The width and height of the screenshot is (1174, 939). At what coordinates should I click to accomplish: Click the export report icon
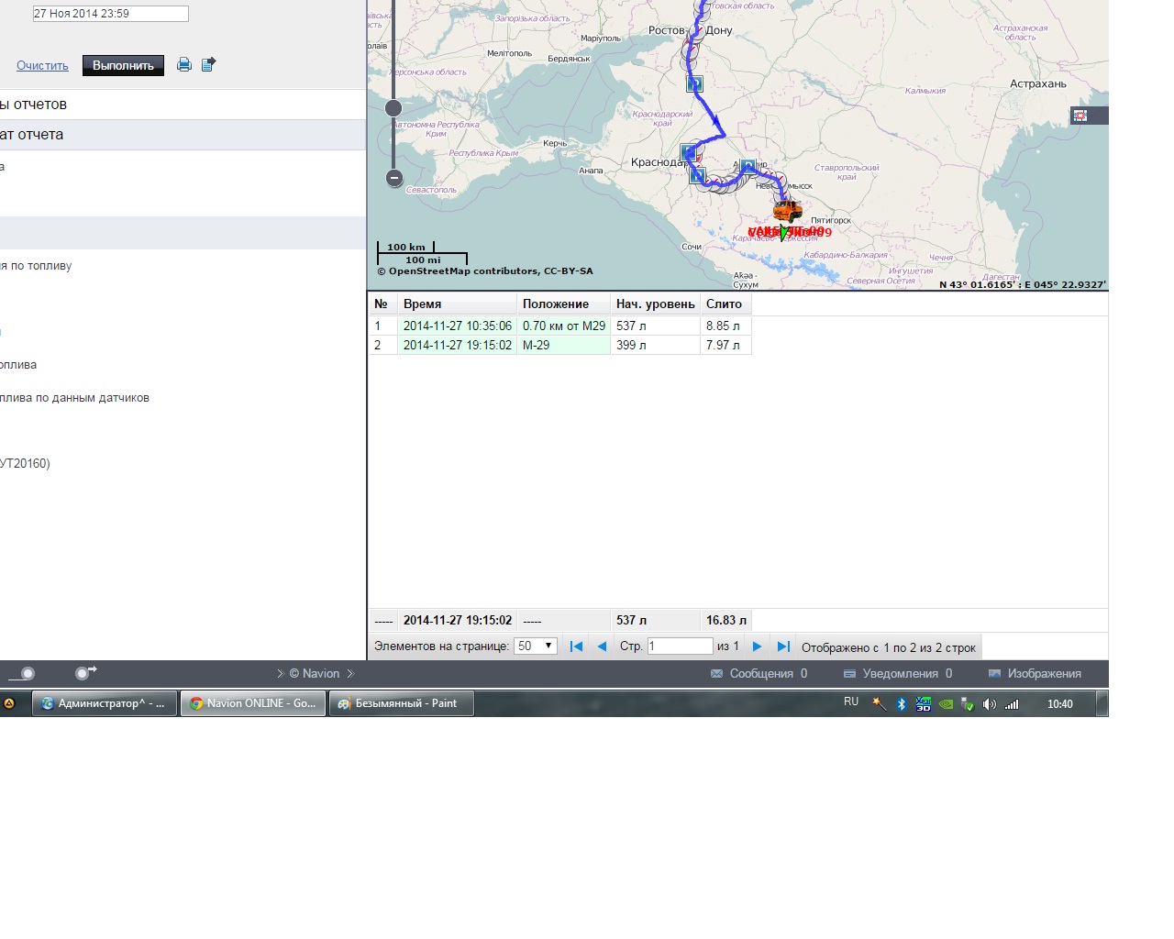[208, 64]
